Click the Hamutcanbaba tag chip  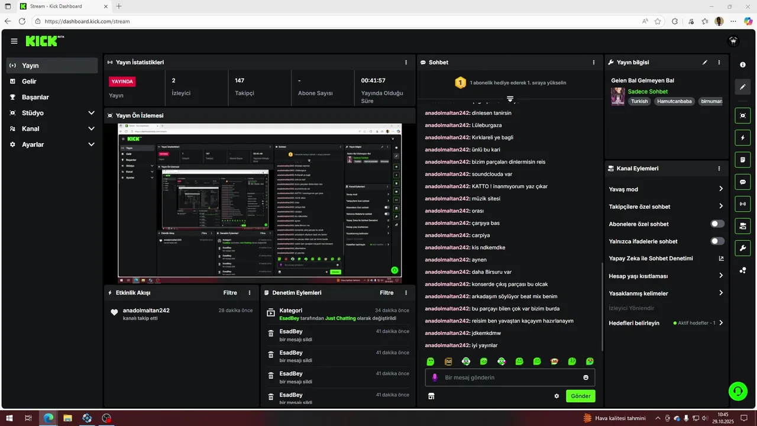pyautogui.click(x=674, y=101)
